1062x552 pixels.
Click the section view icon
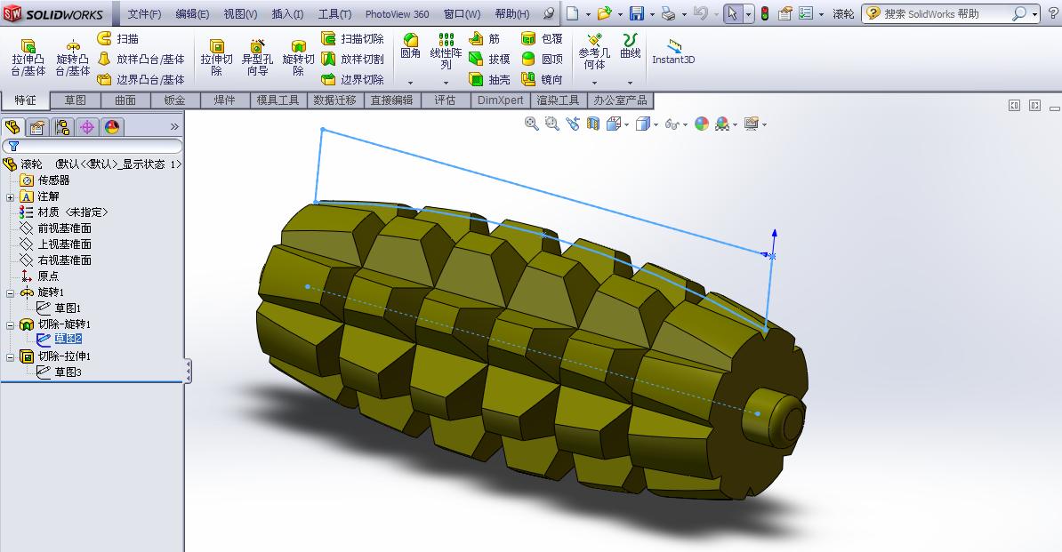[x=593, y=124]
